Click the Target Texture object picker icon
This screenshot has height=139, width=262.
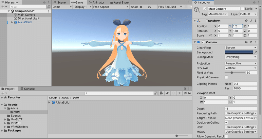coord(255,118)
